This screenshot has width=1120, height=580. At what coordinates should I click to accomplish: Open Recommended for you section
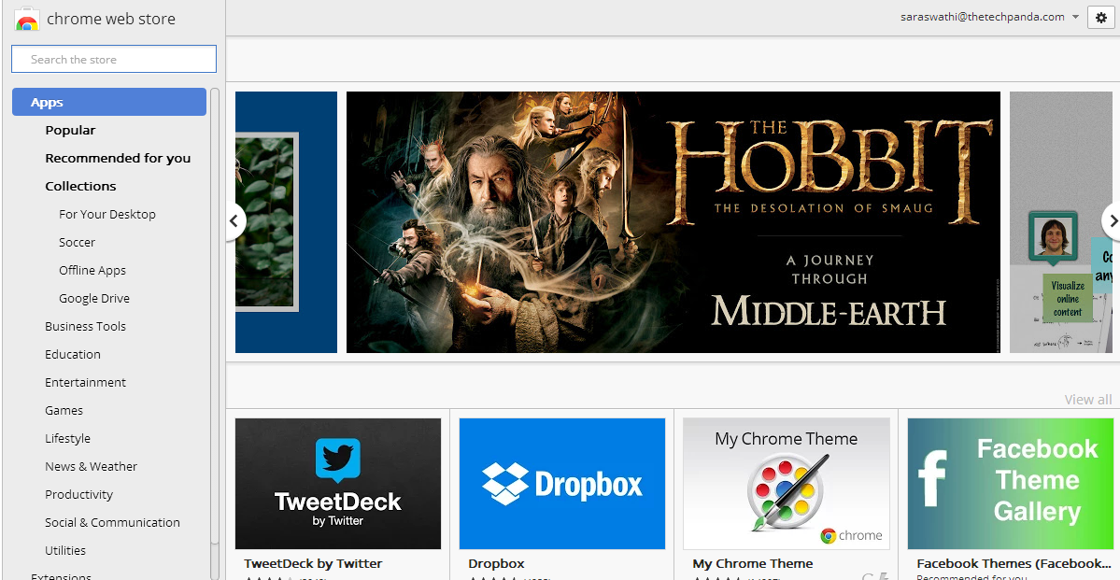118,158
